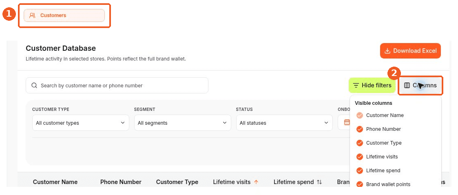
Task: Click the customer search input field
Action: pyautogui.click(x=117, y=85)
